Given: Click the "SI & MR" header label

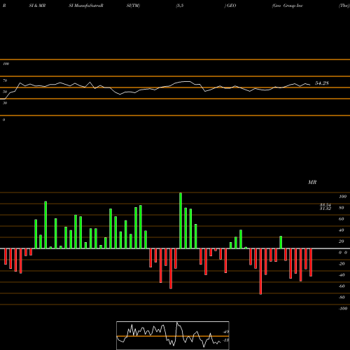Looking at the screenshot, I should [x=37, y=6].
